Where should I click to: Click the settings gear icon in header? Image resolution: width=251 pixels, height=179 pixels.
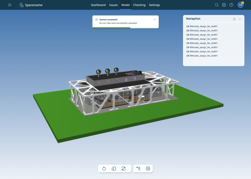tap(224, 5)
